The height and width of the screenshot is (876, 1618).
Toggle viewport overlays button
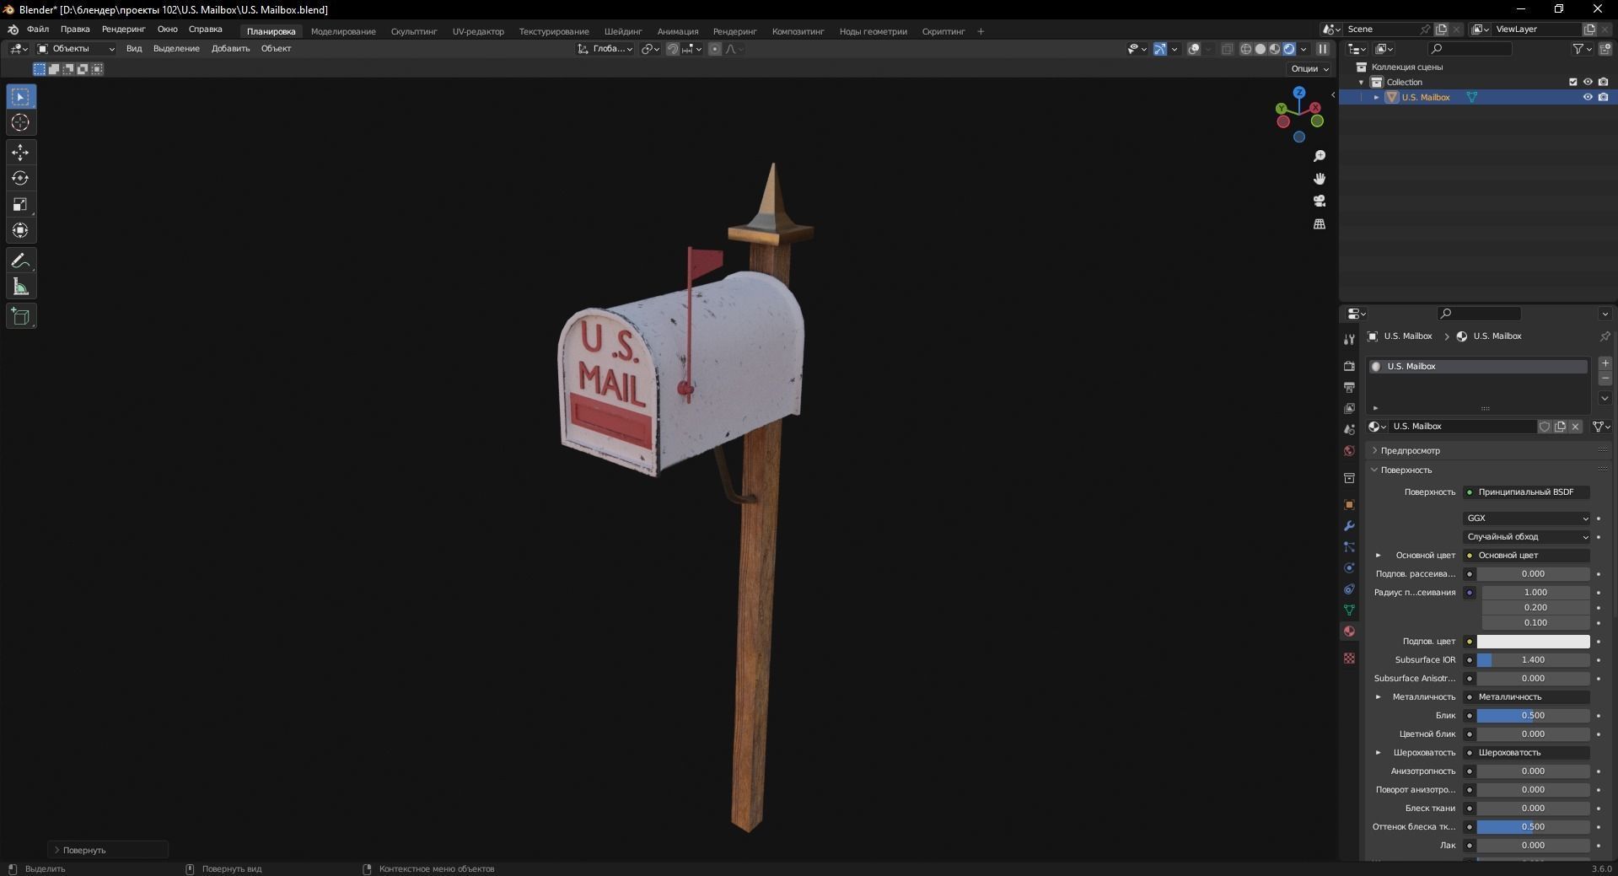coord(1194,49)
